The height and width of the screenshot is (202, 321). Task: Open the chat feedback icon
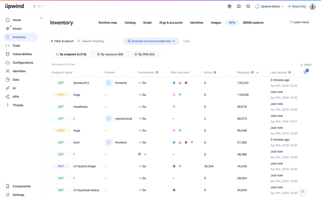248,6
